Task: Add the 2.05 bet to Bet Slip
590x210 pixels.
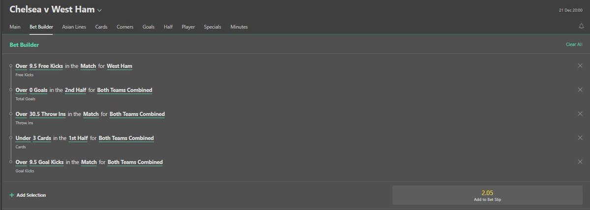Action: point(487,195)
